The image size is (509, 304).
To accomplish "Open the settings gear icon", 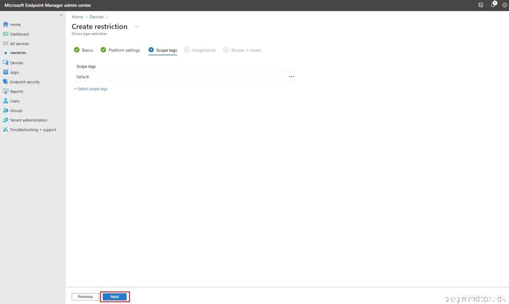I will tap(504, 5).
